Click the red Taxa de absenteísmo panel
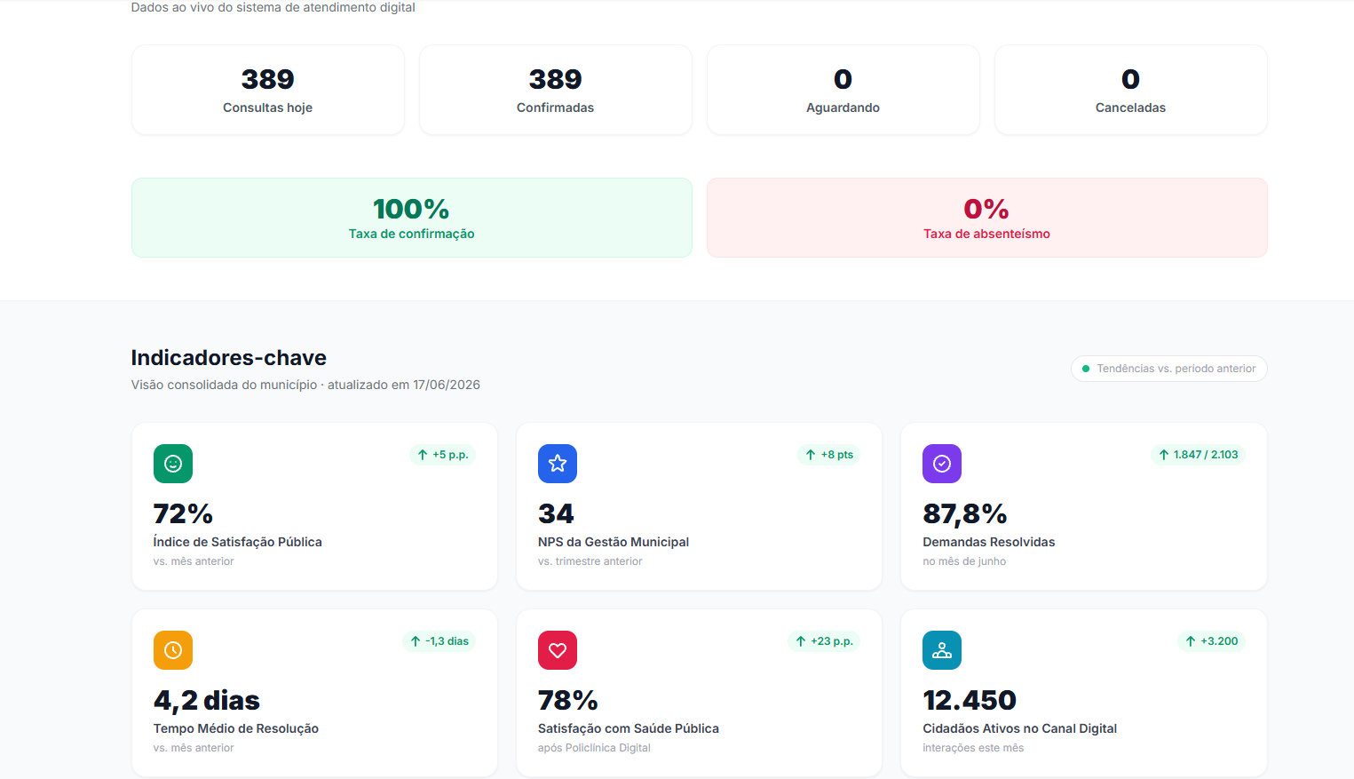 point(987,218)
